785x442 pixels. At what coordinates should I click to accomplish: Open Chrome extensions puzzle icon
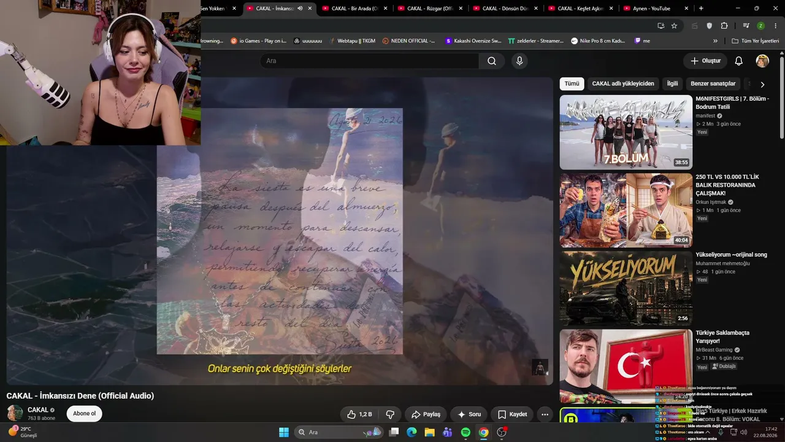click(x=724, y=26)
